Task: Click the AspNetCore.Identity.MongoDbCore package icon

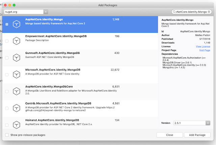Action: point(16,91)
